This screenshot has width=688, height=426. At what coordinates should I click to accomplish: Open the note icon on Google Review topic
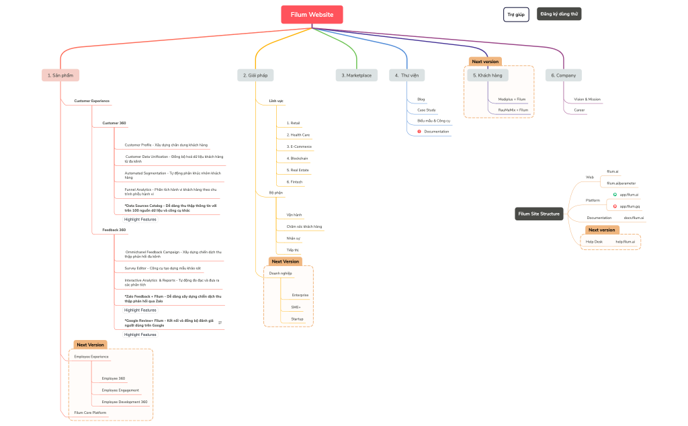pyautogui.click(x=220, y=323)
